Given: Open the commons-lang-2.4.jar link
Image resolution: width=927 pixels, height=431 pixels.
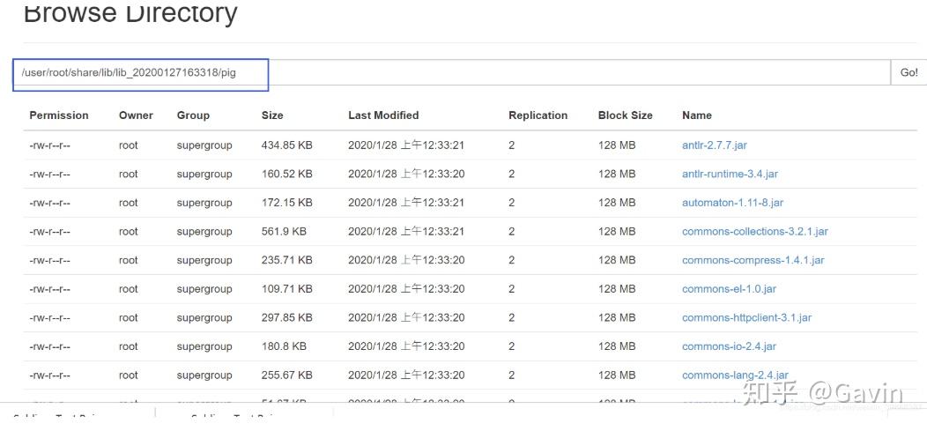Looking at the screenshot, I should tap(735, 375).
